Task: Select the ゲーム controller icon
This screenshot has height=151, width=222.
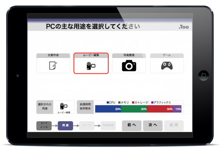Action: point(166,65)
